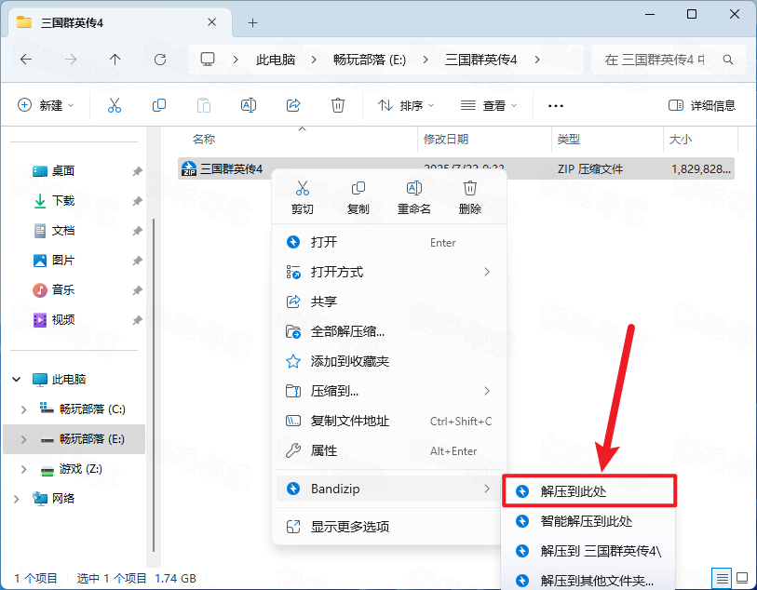Click the 三国群英传4 ZIP file icon

coord(189,168)
